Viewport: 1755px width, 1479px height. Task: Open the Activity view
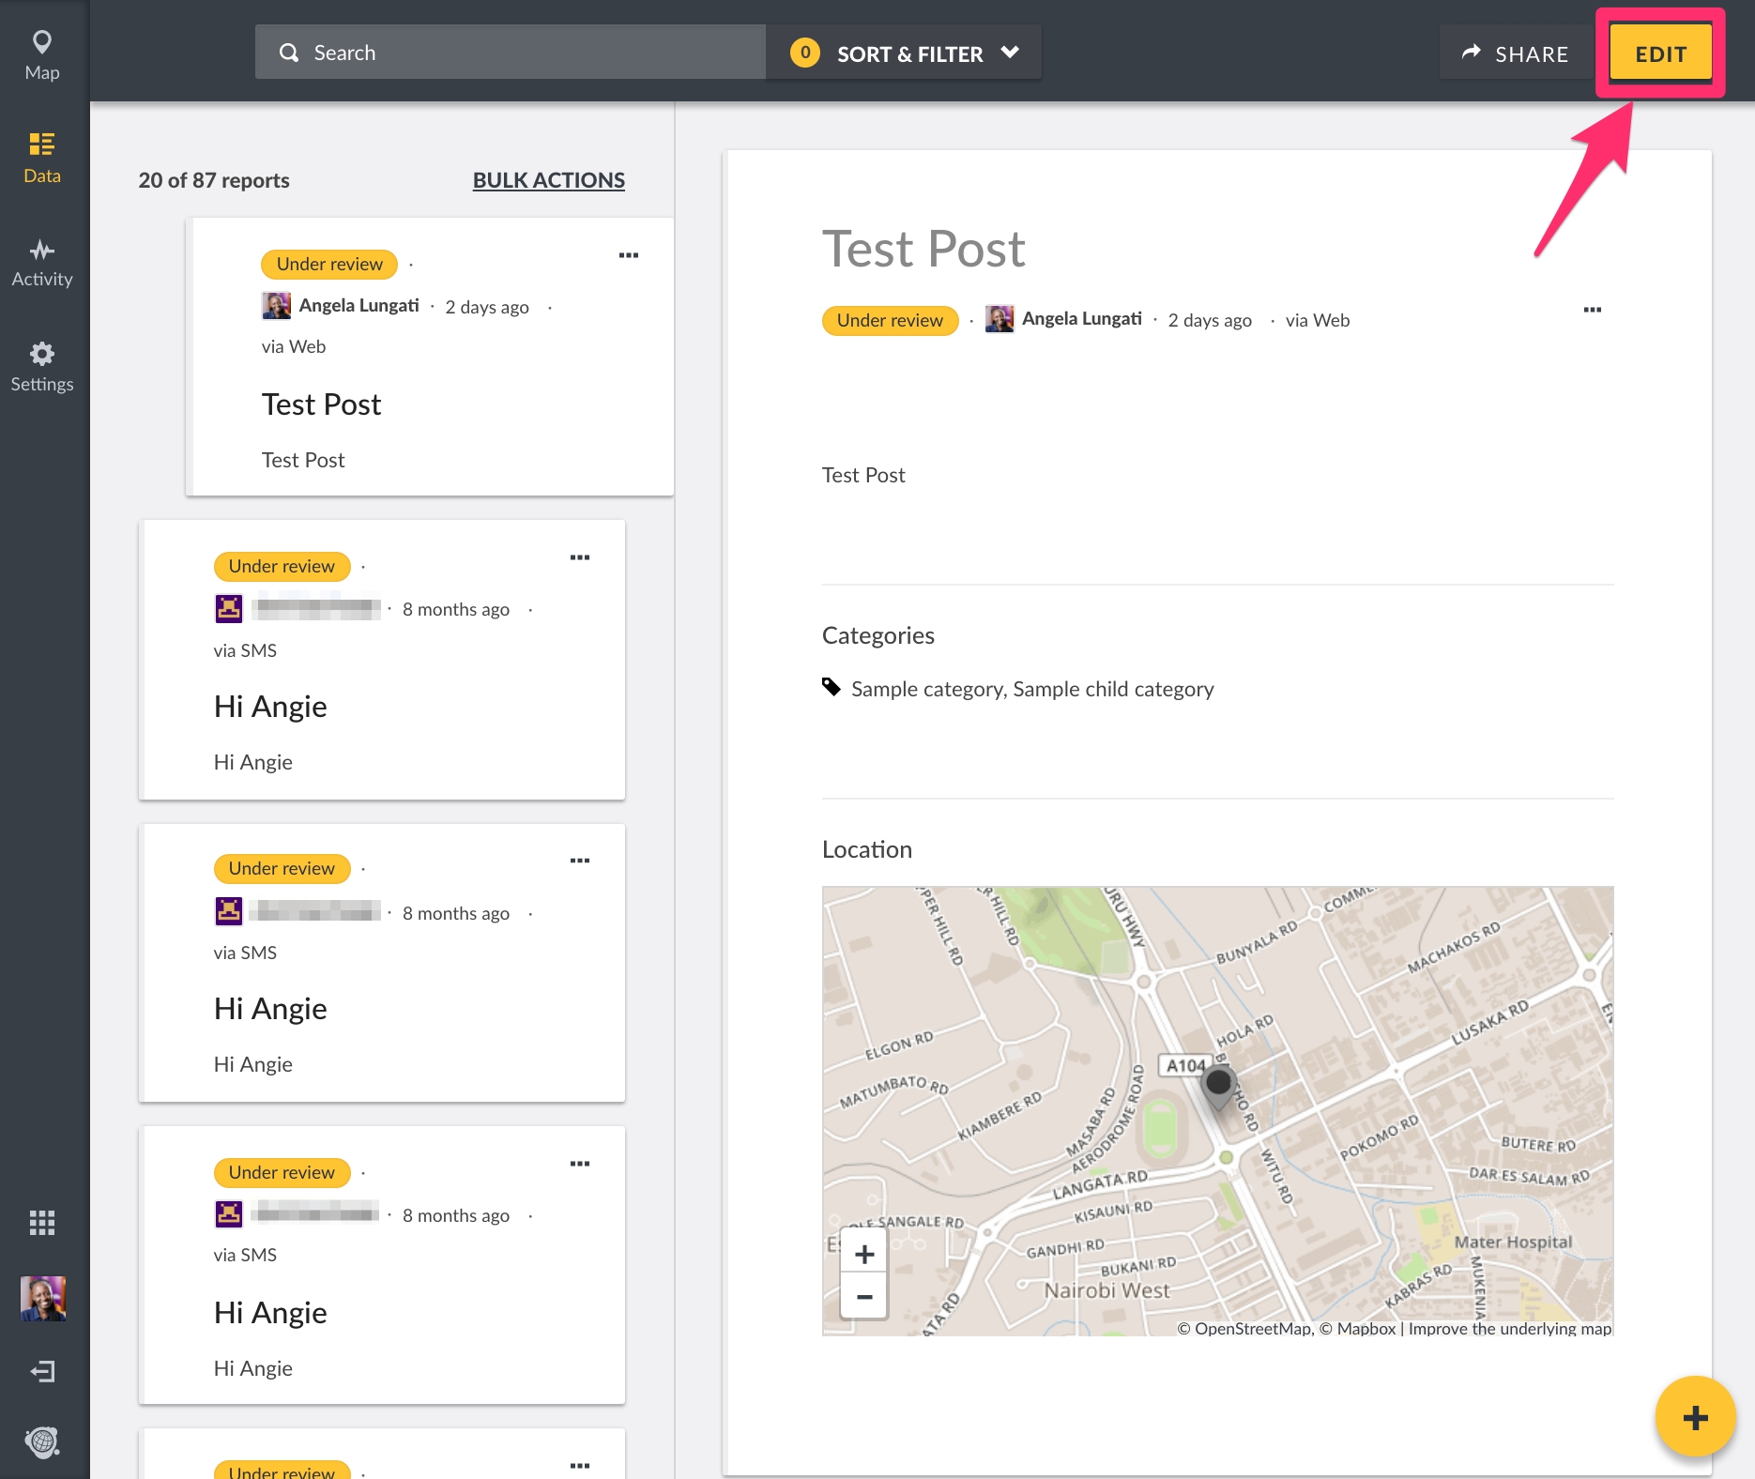click(x=42, y=262)
